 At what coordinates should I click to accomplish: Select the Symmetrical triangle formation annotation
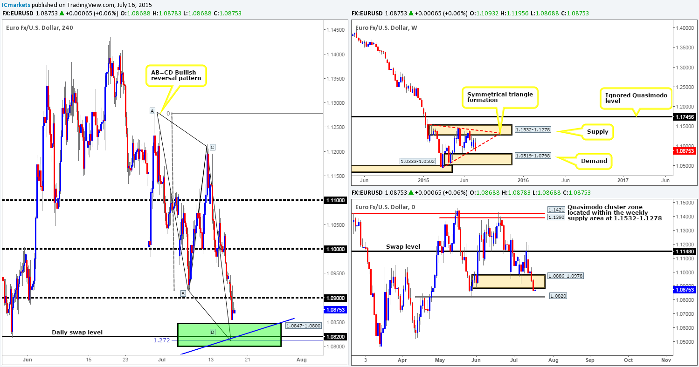coord(500,97)
